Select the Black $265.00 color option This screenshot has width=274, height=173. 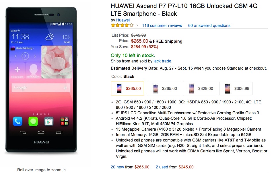127,89
